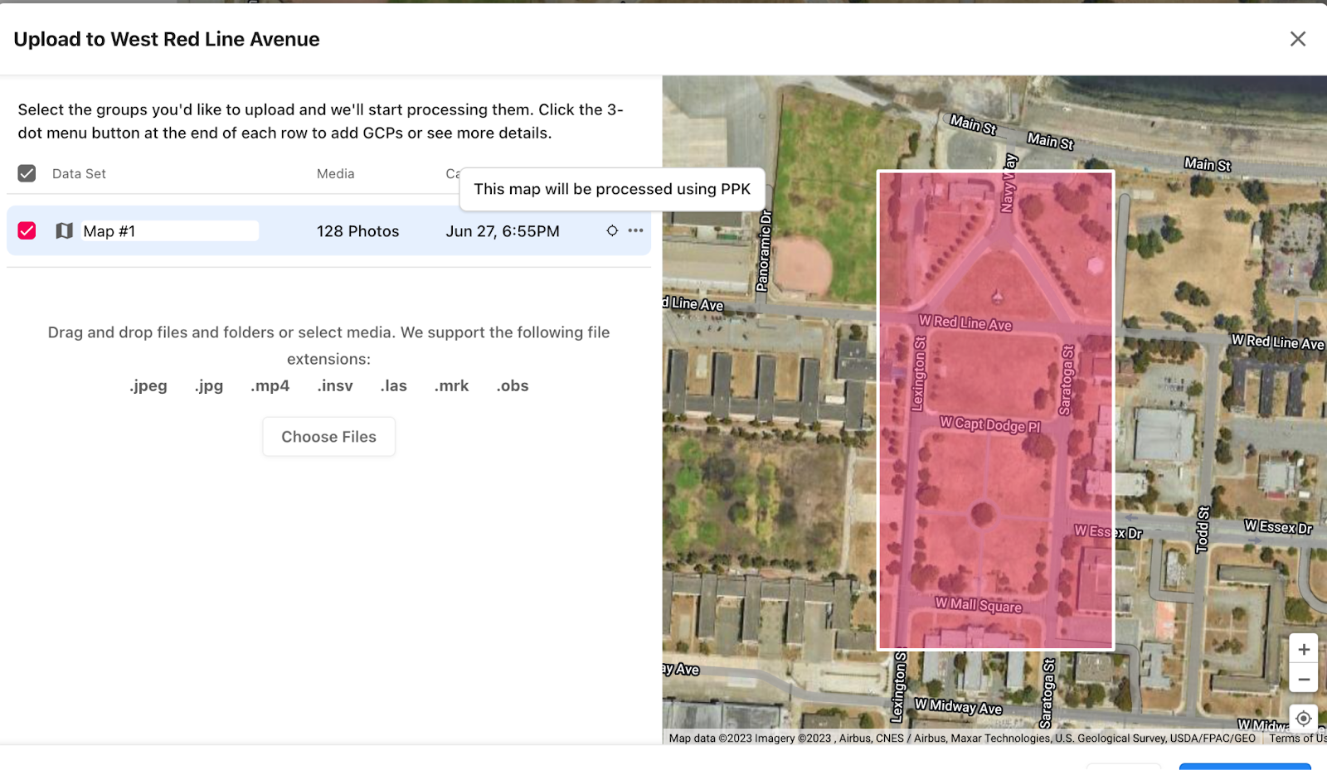The height and width of the screenshot is (770, 1327).
Task: Click the blue button at bottom right
Action: [x=1244, y=766]
